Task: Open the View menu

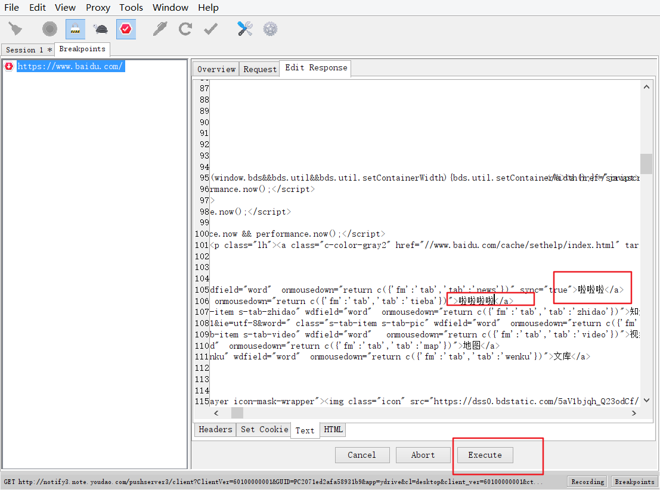Action: (x=65, y=8)
